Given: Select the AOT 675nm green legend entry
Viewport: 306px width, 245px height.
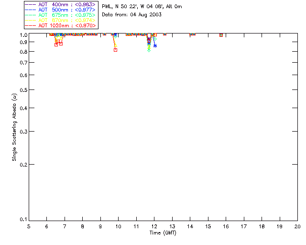Looking at the screenshot, I should click(x=60, y=15).
